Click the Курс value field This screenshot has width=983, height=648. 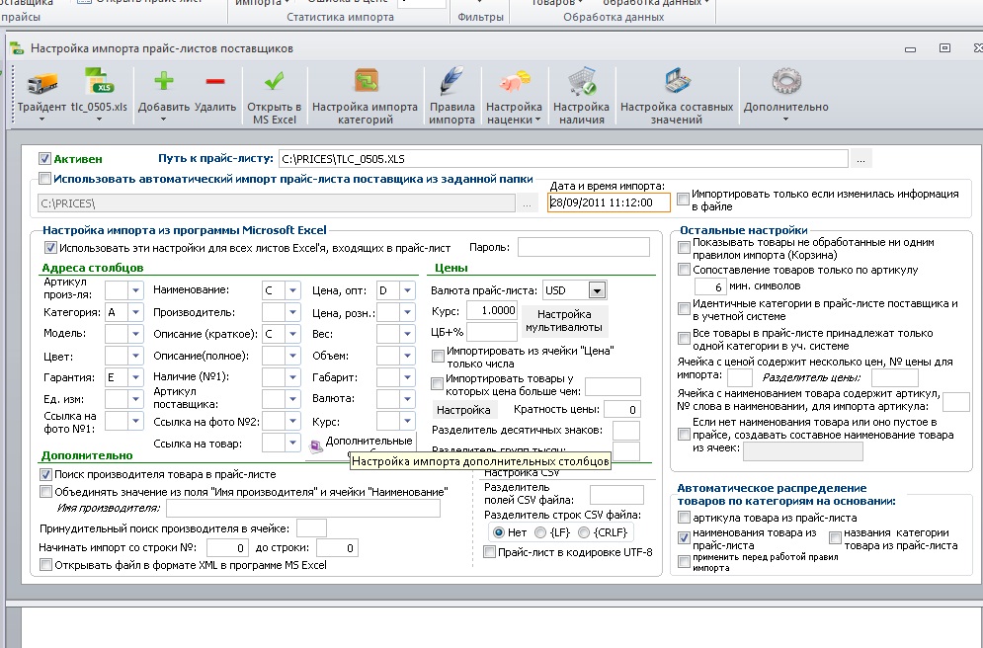[492, 310]
